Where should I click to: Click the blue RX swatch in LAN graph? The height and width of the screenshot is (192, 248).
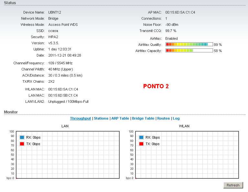click(22, 137)
